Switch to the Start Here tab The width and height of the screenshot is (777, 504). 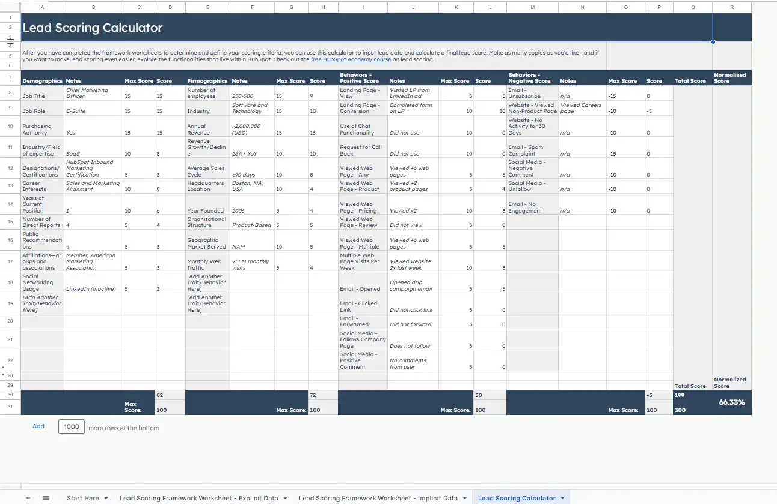pyautogui.click(x=82, y=498)
